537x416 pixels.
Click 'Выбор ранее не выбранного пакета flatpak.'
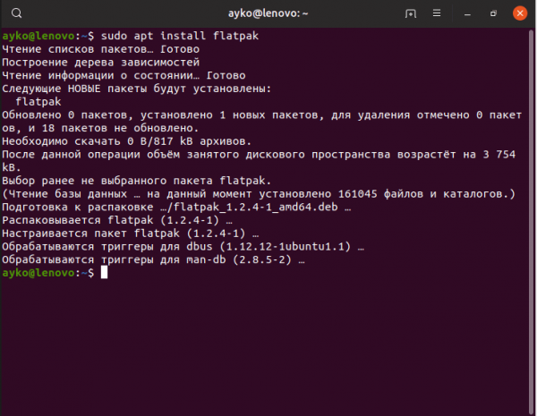point(137,181)
